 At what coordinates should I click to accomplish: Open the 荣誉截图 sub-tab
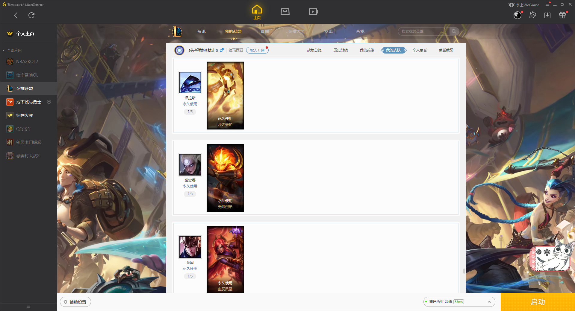pos(446,50)
